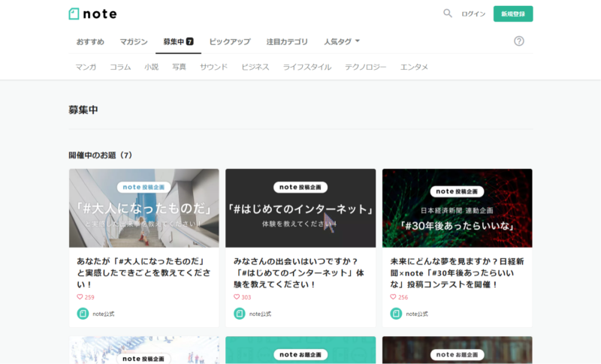This screenshot has height=364, width=601.
Task: Click the ログイン link
Action: tap(473, 14)
